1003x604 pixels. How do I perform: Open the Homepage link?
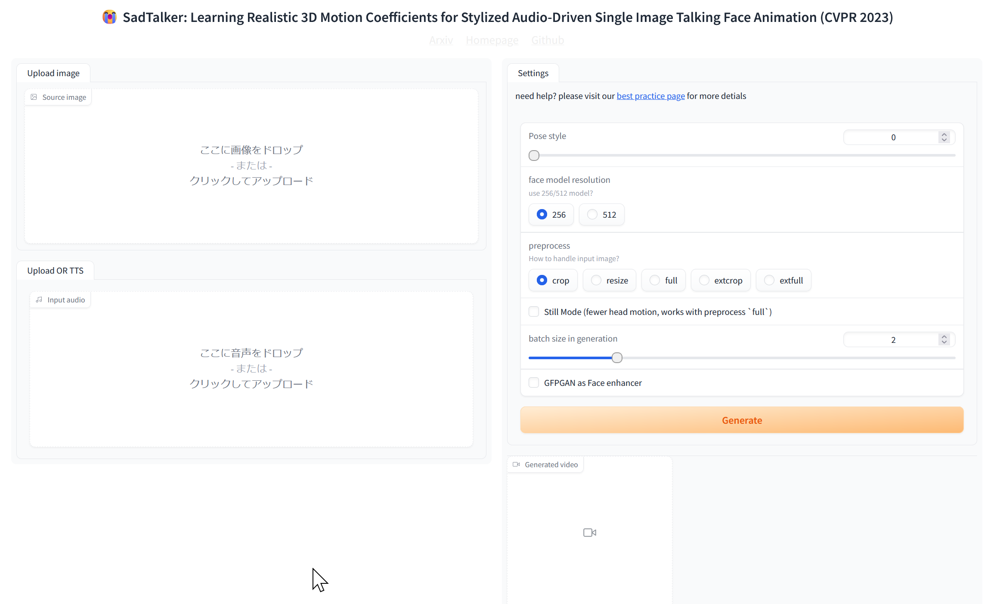pyautogui.click(x=492, y=40)
